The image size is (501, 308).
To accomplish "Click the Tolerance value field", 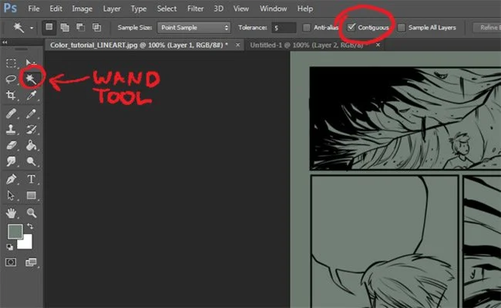I will pyautogui.click(x=284, y=28).
